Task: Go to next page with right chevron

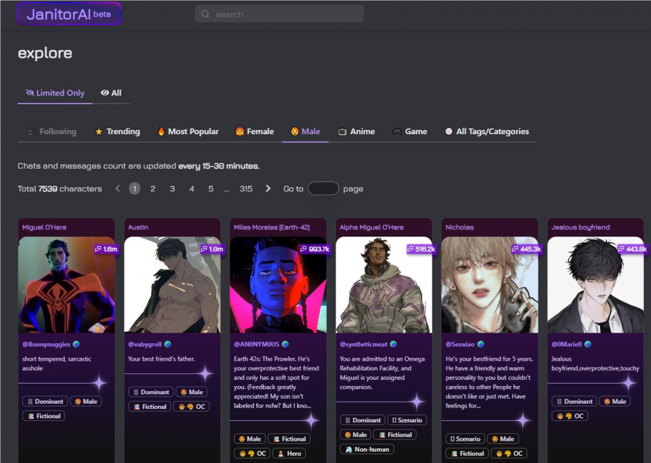Action: pyautogui.click(x=268, y=188)
